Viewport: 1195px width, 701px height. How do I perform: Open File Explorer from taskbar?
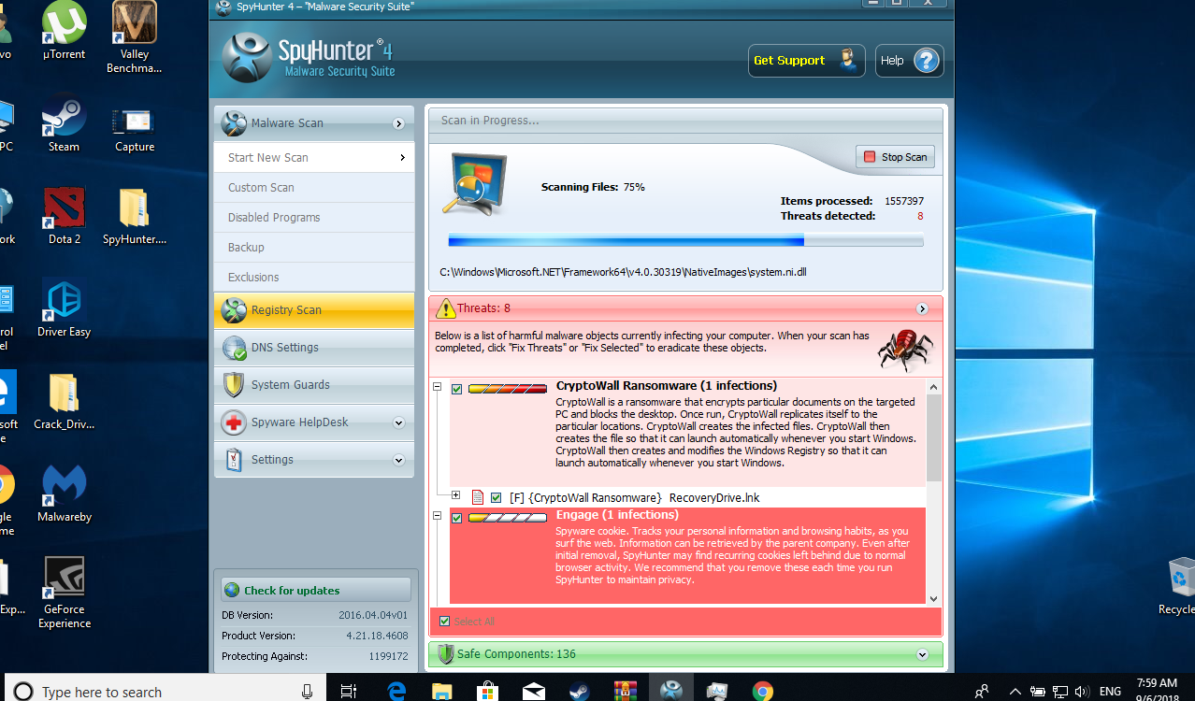click(x=442, y=692)
